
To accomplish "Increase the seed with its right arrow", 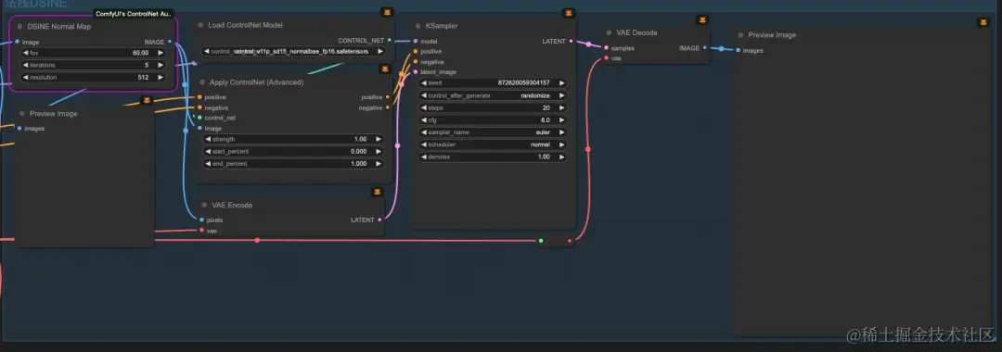I will click(561, 82).
